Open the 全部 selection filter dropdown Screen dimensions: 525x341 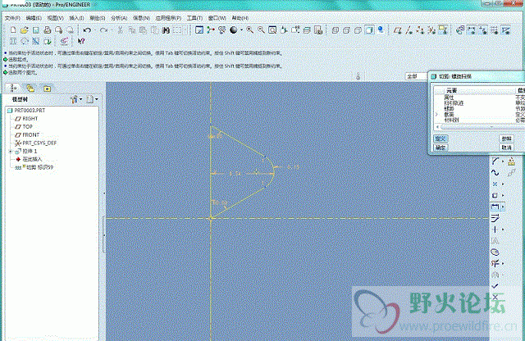(417, 76)
